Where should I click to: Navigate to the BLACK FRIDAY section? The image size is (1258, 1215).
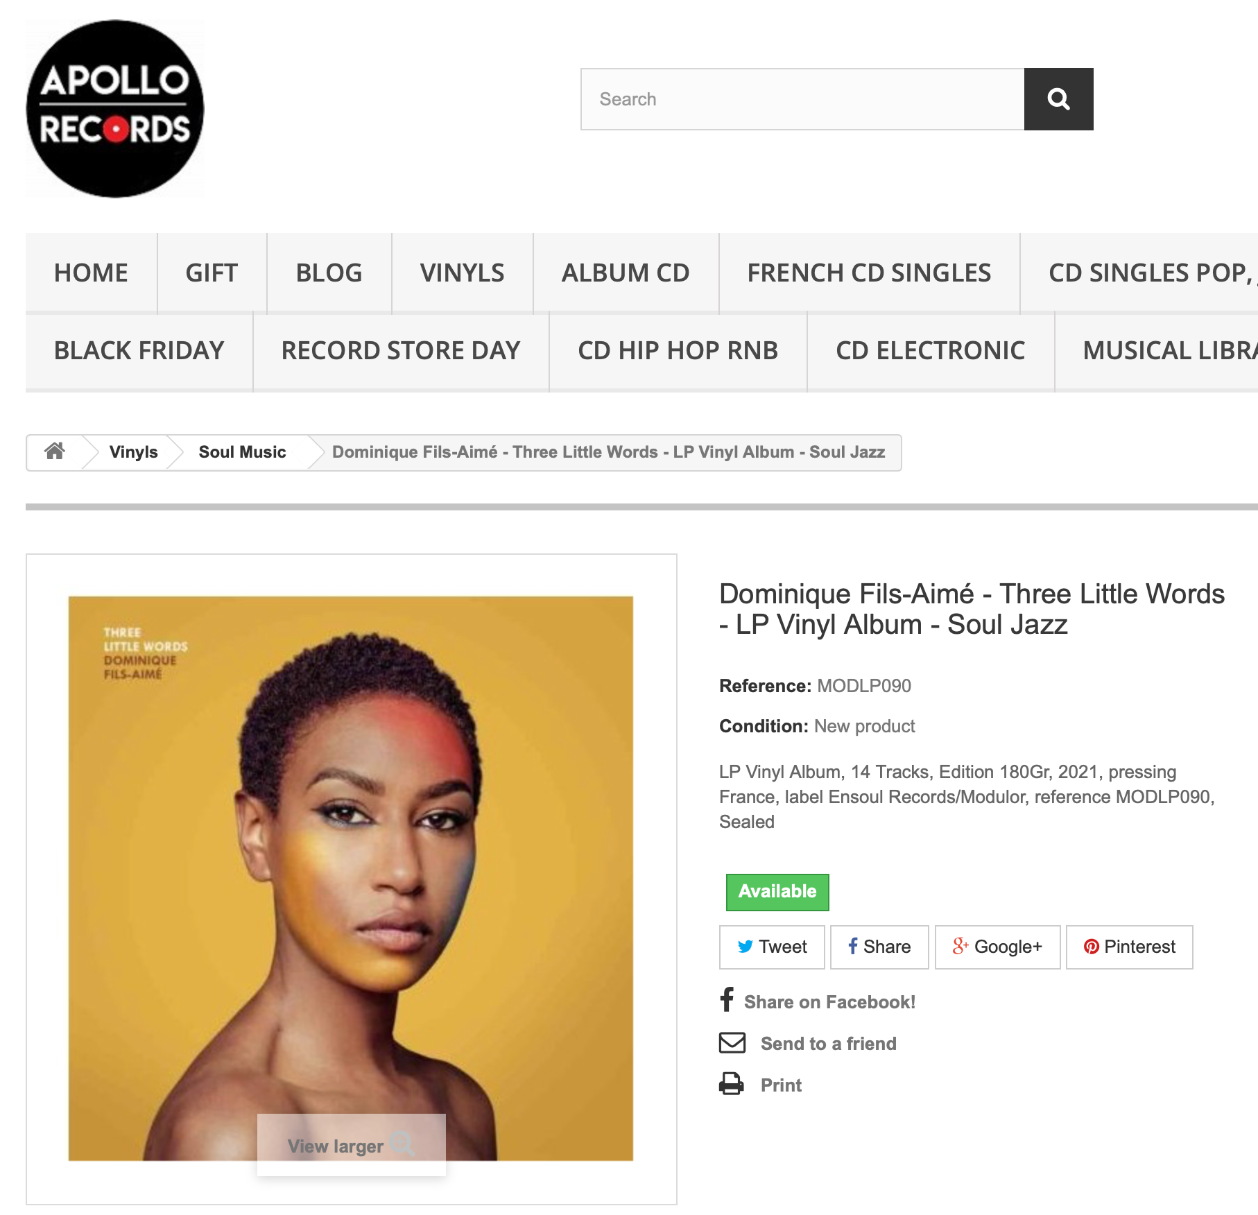(139, 351)
